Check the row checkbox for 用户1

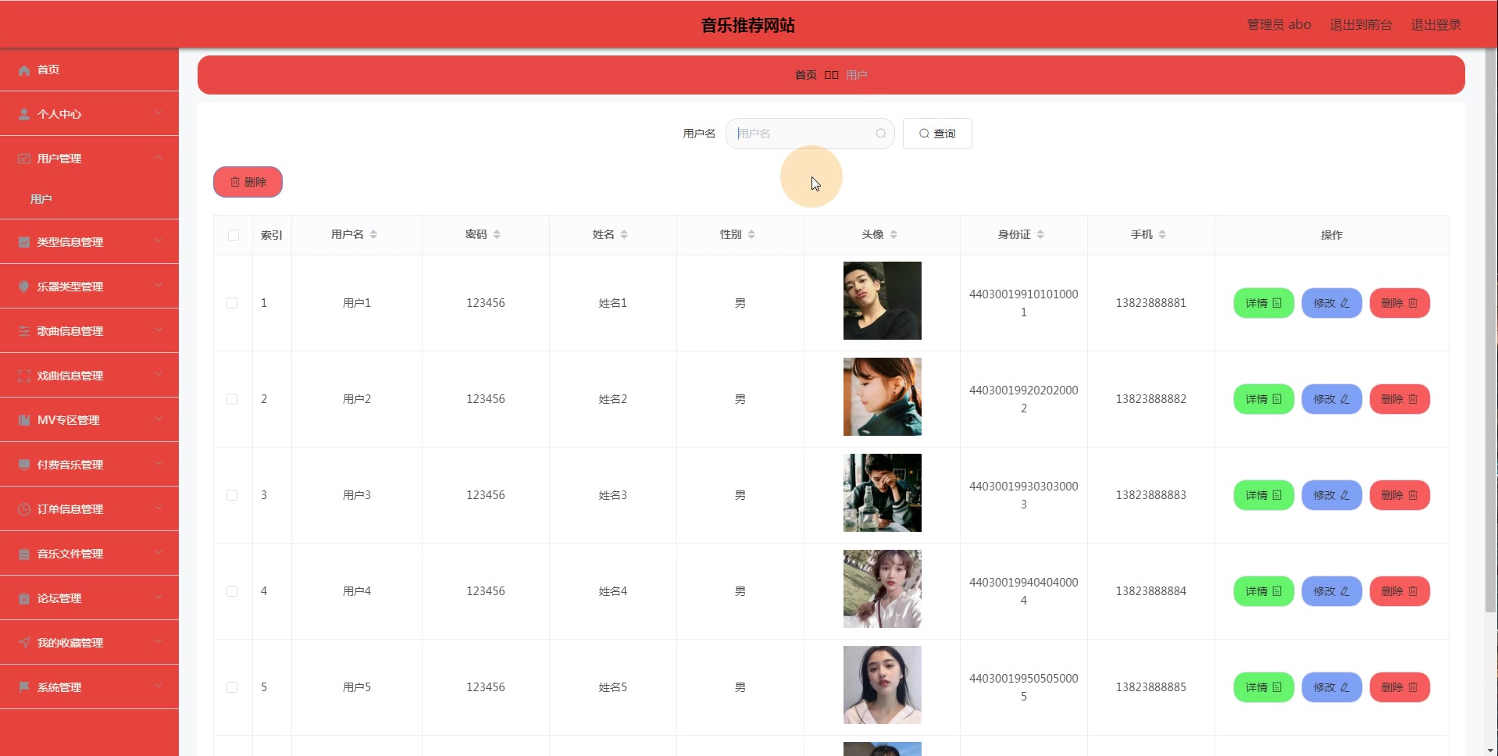[x=232, y=303]
